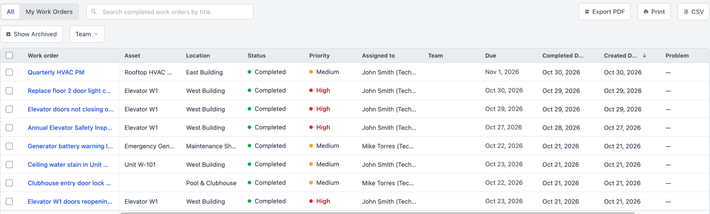
Task: Sort by the Problem column header
Action: click(677, 56)
